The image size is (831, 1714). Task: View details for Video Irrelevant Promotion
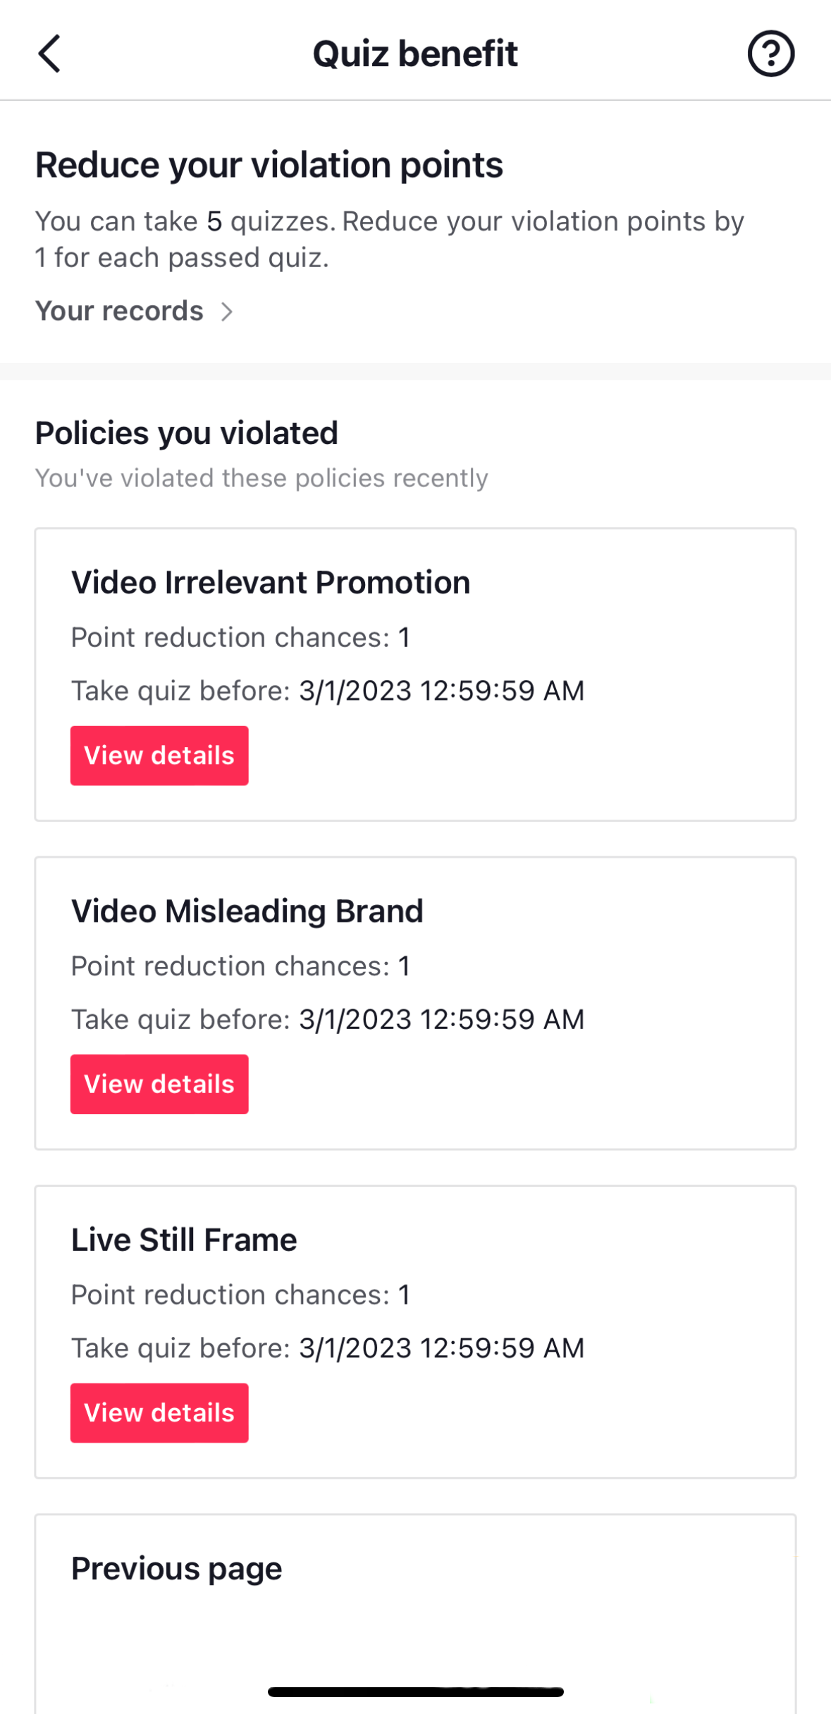click(x=159, y=756)
